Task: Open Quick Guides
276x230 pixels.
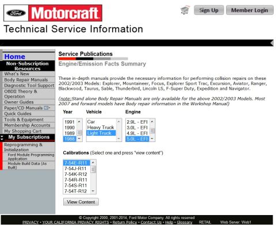Action: [18, 114]
